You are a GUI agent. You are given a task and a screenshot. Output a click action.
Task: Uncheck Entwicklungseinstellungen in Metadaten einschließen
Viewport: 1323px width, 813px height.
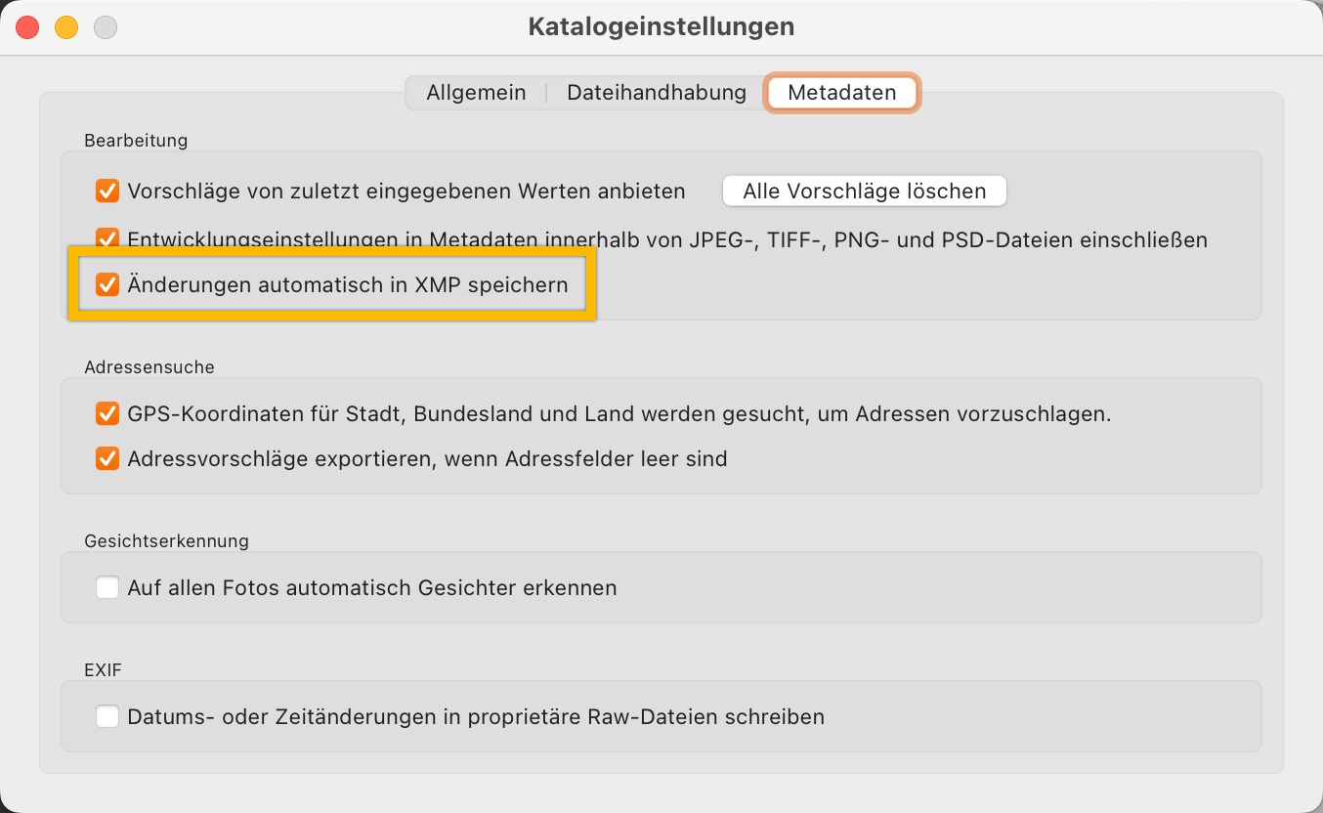(107, 238)
